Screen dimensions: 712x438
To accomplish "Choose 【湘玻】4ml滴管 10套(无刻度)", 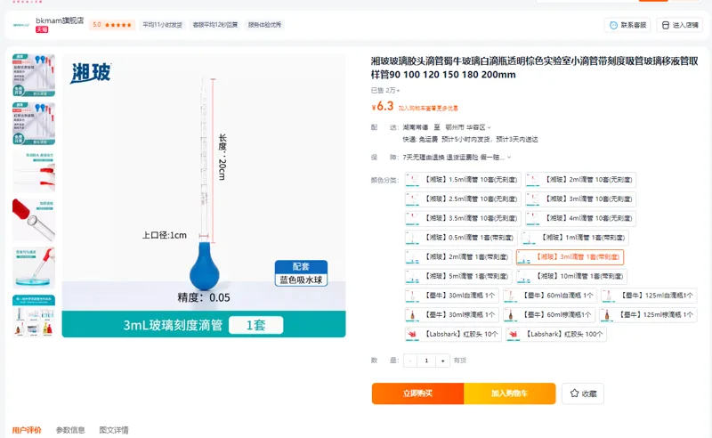I will [x=580, y=218].
